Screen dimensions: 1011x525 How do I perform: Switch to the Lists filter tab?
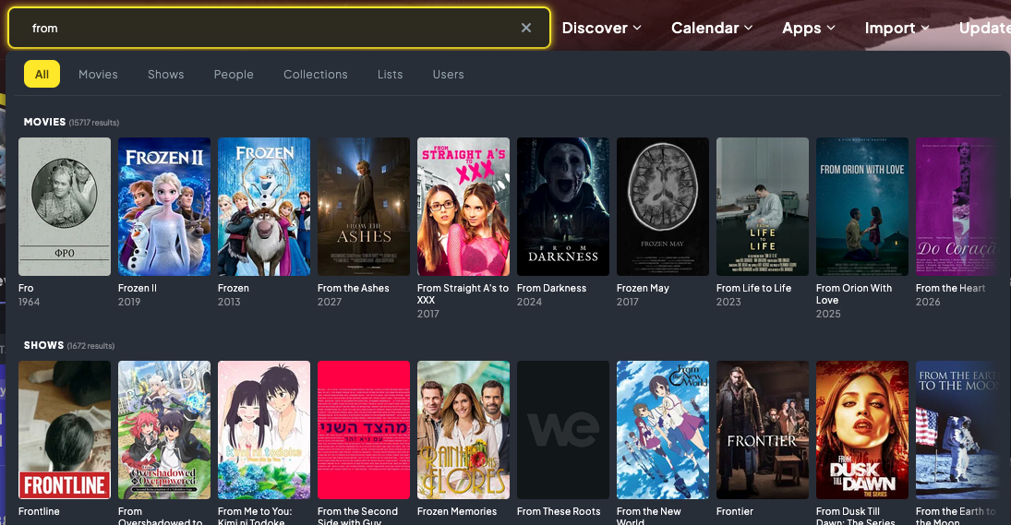pos(390,74)
